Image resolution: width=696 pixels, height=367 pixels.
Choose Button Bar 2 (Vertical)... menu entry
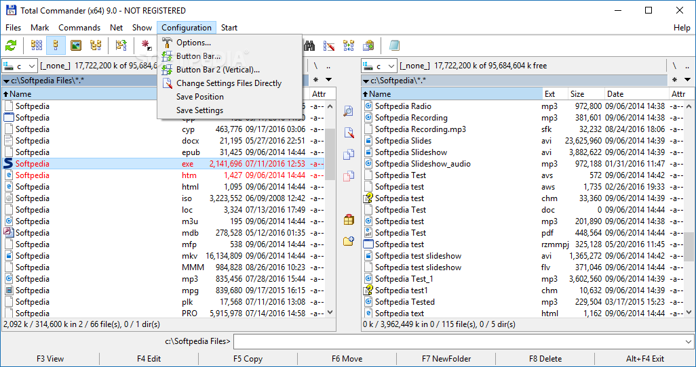pyautogui.click(x=229, y=70)
